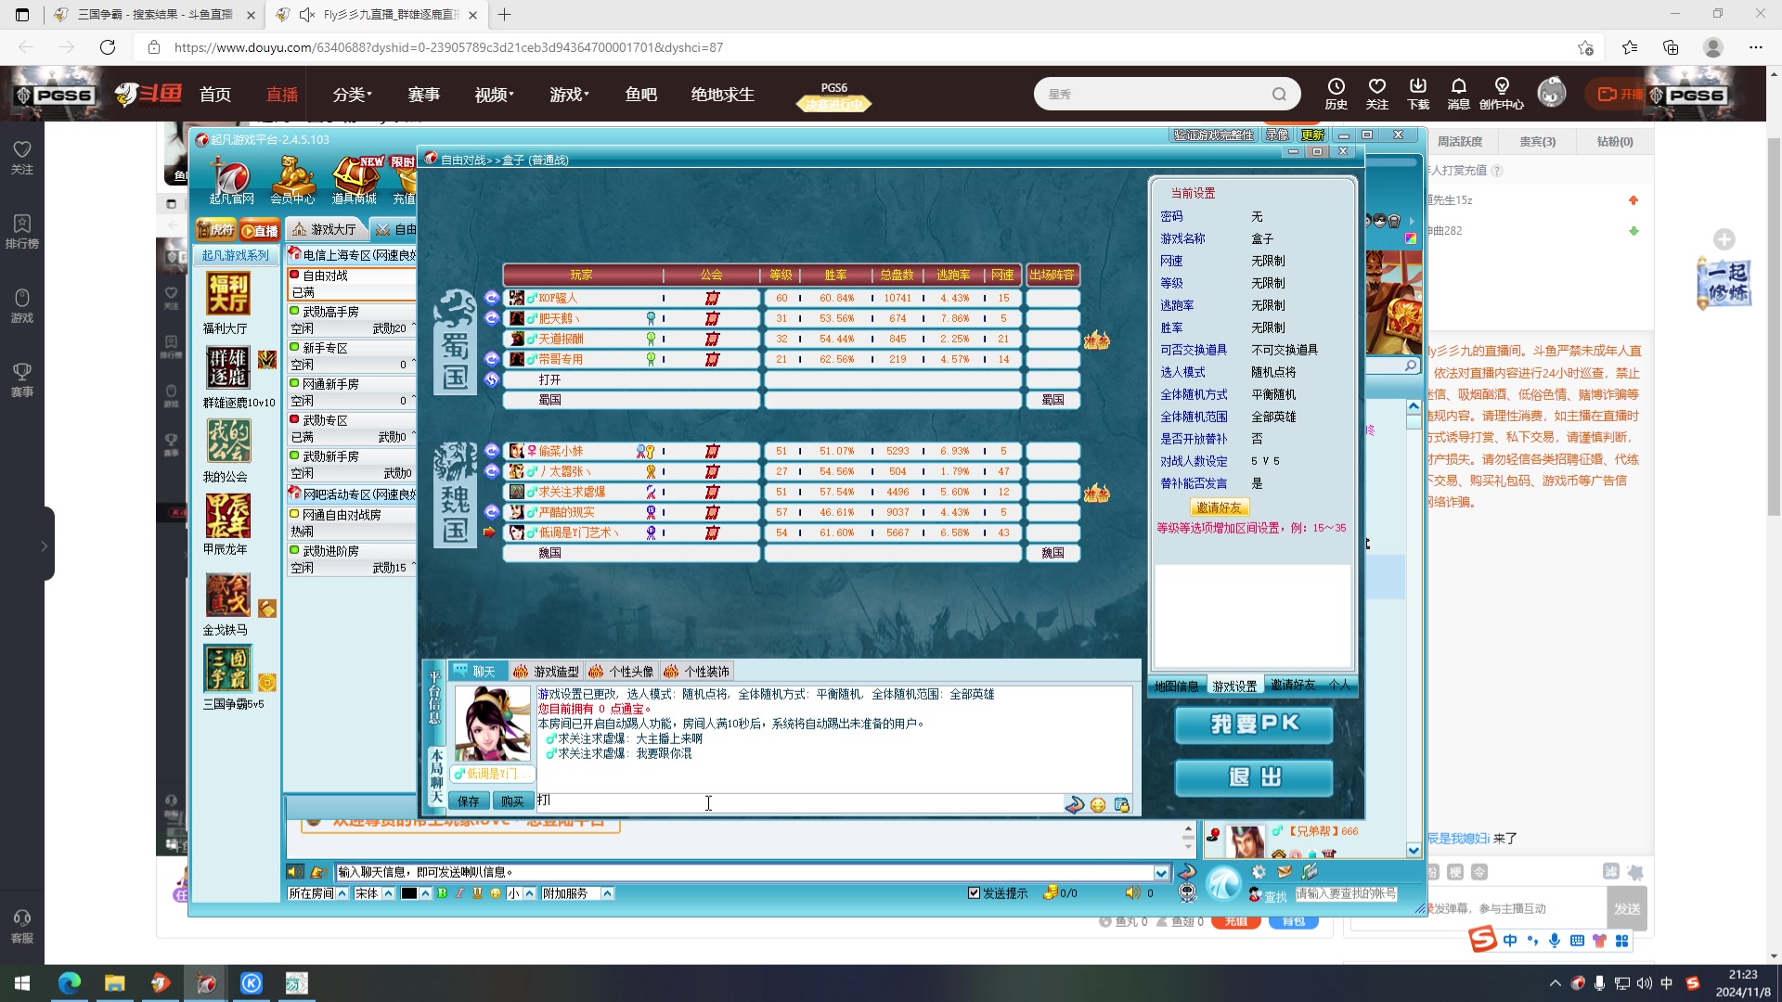1782x1002 pixels.
Task: Click 购买 button
Action: [x=512, y=802]
